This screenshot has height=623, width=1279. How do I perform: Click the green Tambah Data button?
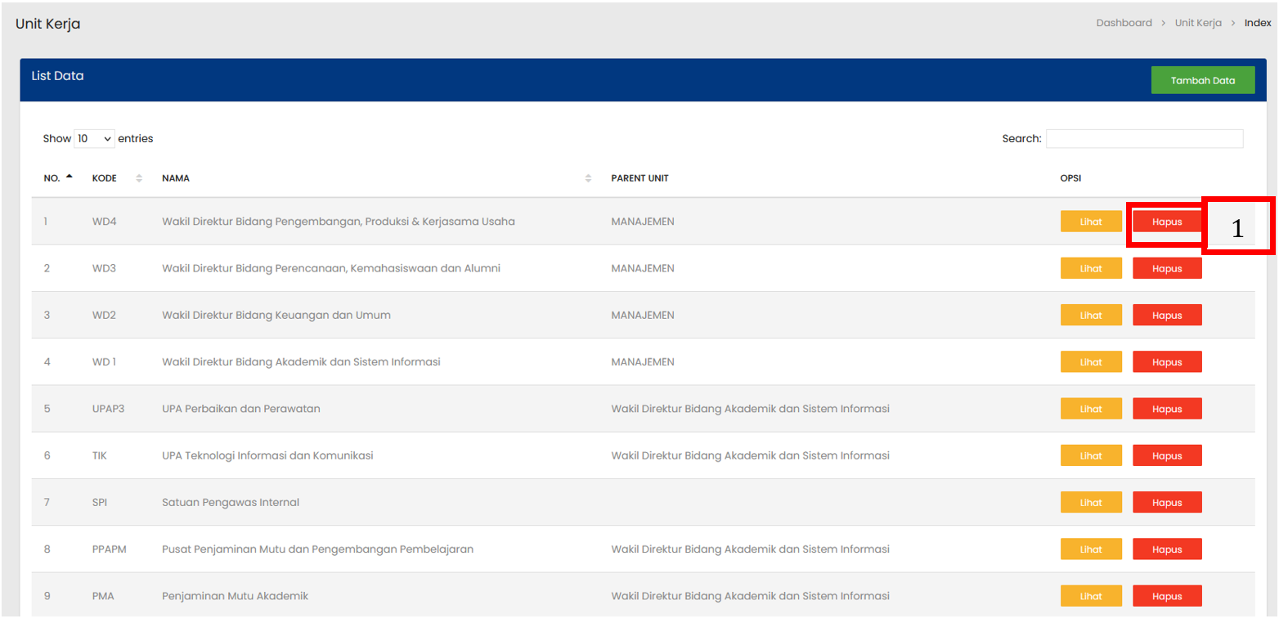(x=1202, y=80)
